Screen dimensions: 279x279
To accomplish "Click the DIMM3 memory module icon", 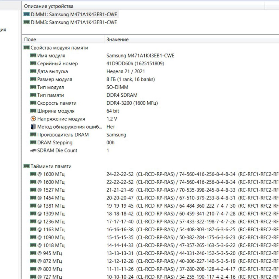I will pyautogui.click(x=26, y=22).
